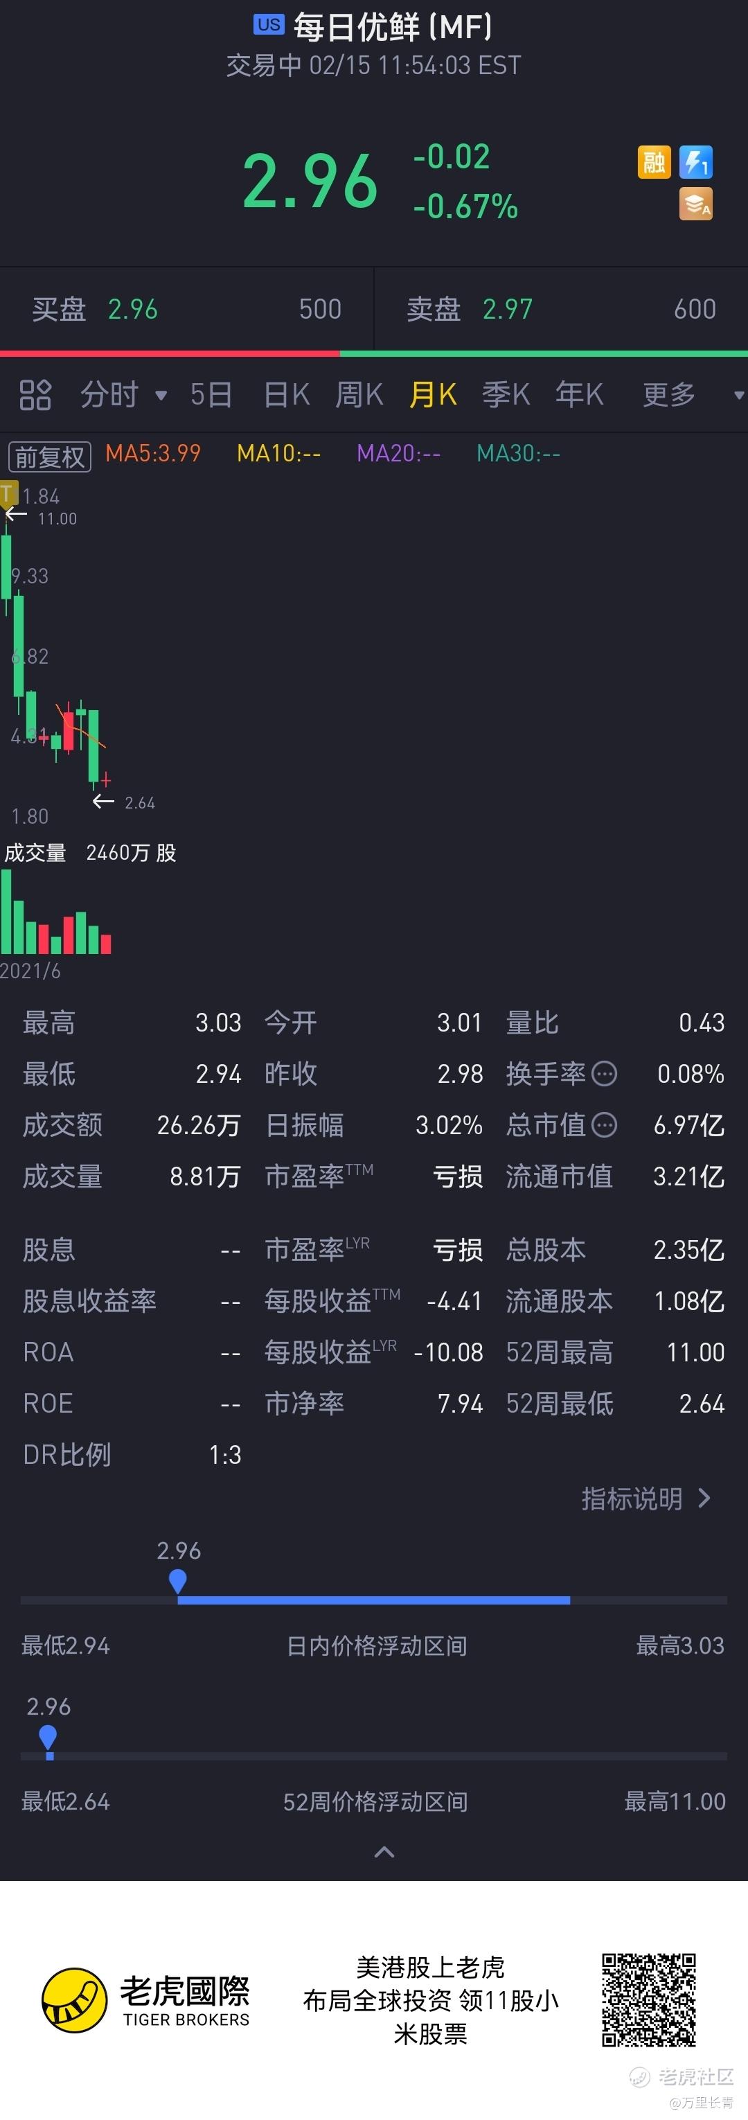Tap info icon beside 换手率
The height and width of the screenshot is (2120, 748).
click(605, 1074)
